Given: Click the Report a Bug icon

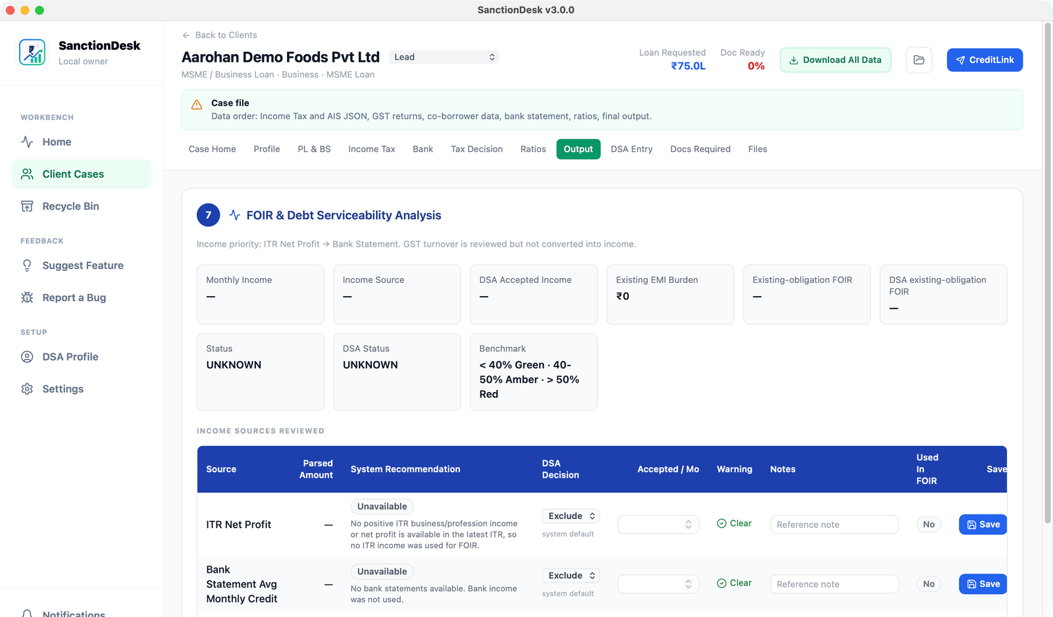Looking at the screenshot, I should point(27,297).
